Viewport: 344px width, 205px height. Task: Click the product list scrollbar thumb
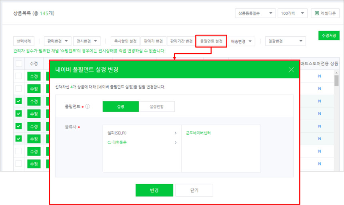coord(336,81)
